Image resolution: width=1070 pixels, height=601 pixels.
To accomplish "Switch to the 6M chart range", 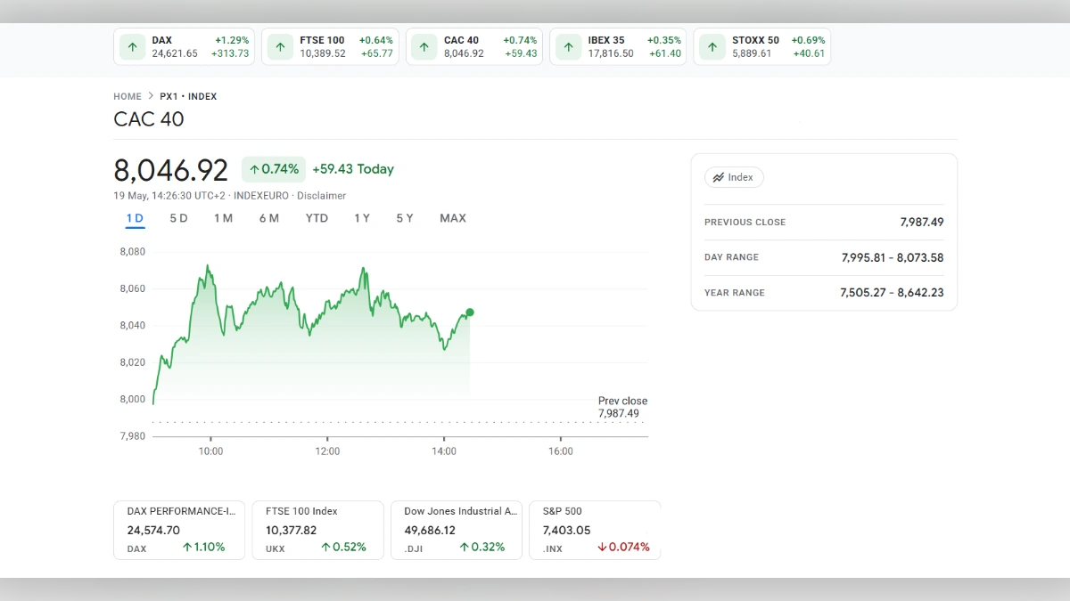I will click(x=268, y=218).
